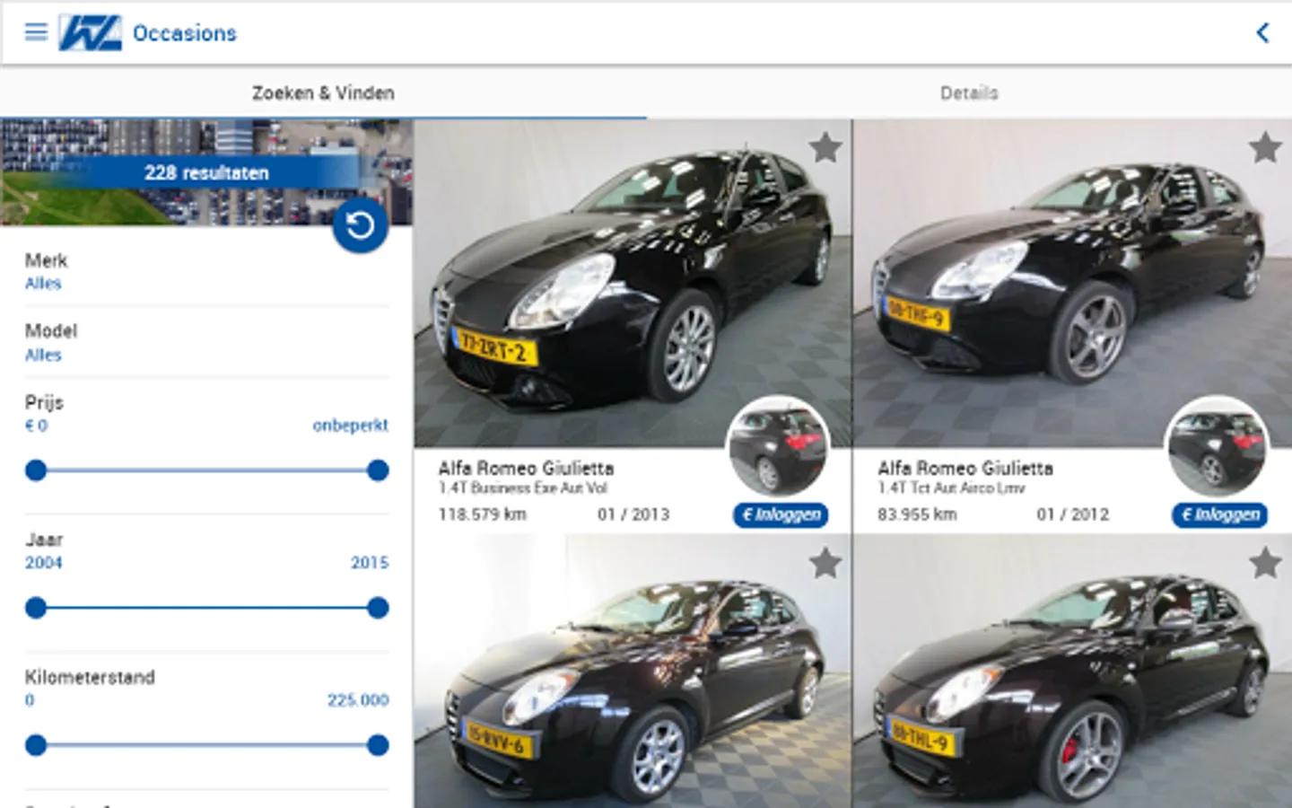
Task: Click the Jaar slider 2004 handle
Action: coord(36,608)
